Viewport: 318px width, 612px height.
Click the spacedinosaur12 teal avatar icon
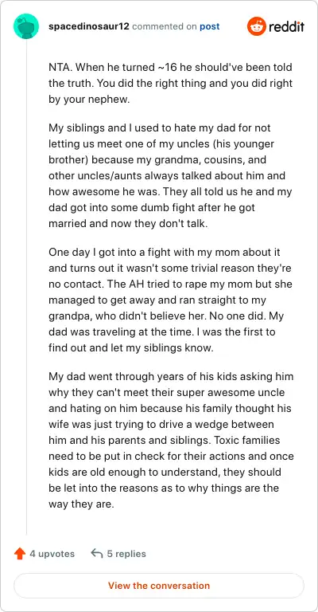click(x=26, y=26)
